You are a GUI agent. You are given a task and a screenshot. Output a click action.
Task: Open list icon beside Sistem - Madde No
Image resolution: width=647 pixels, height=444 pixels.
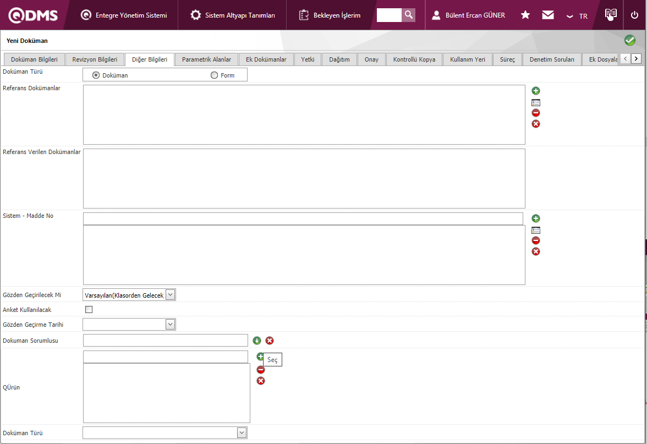coord(536,230)
